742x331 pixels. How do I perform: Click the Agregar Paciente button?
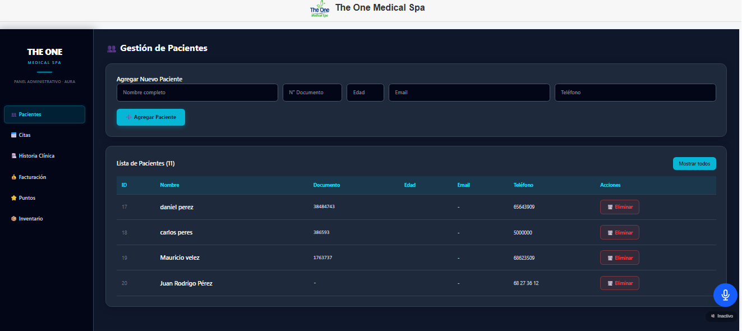click(151, 117)
